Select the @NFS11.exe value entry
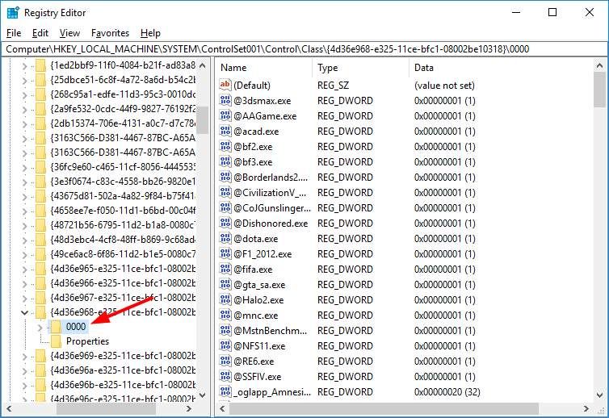Viewport: 609px width, 418px height. click(258, 346)
